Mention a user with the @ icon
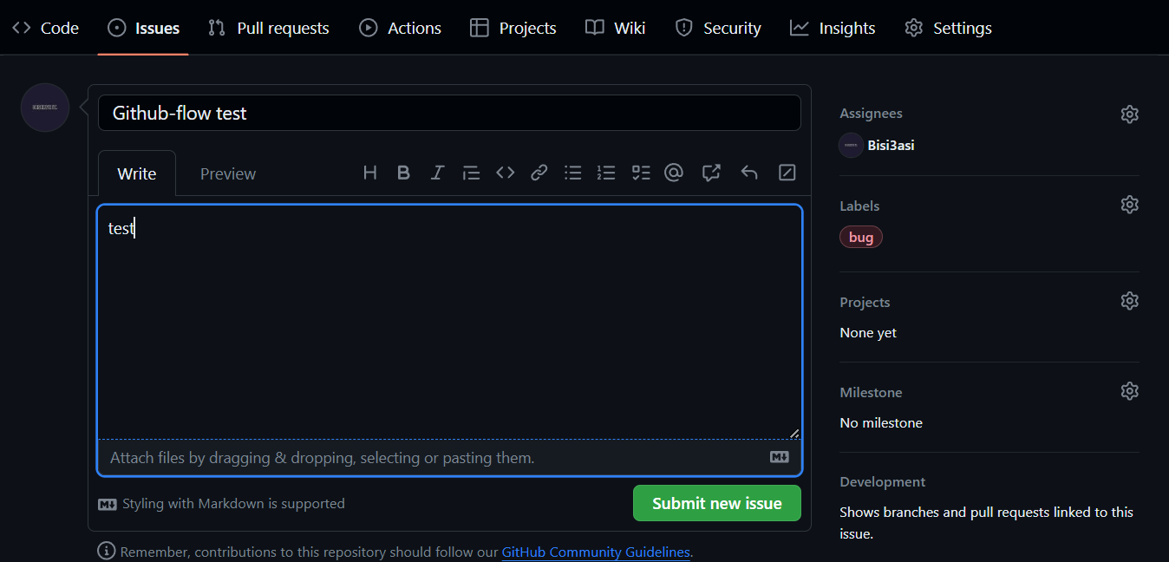 coord(674,173)
